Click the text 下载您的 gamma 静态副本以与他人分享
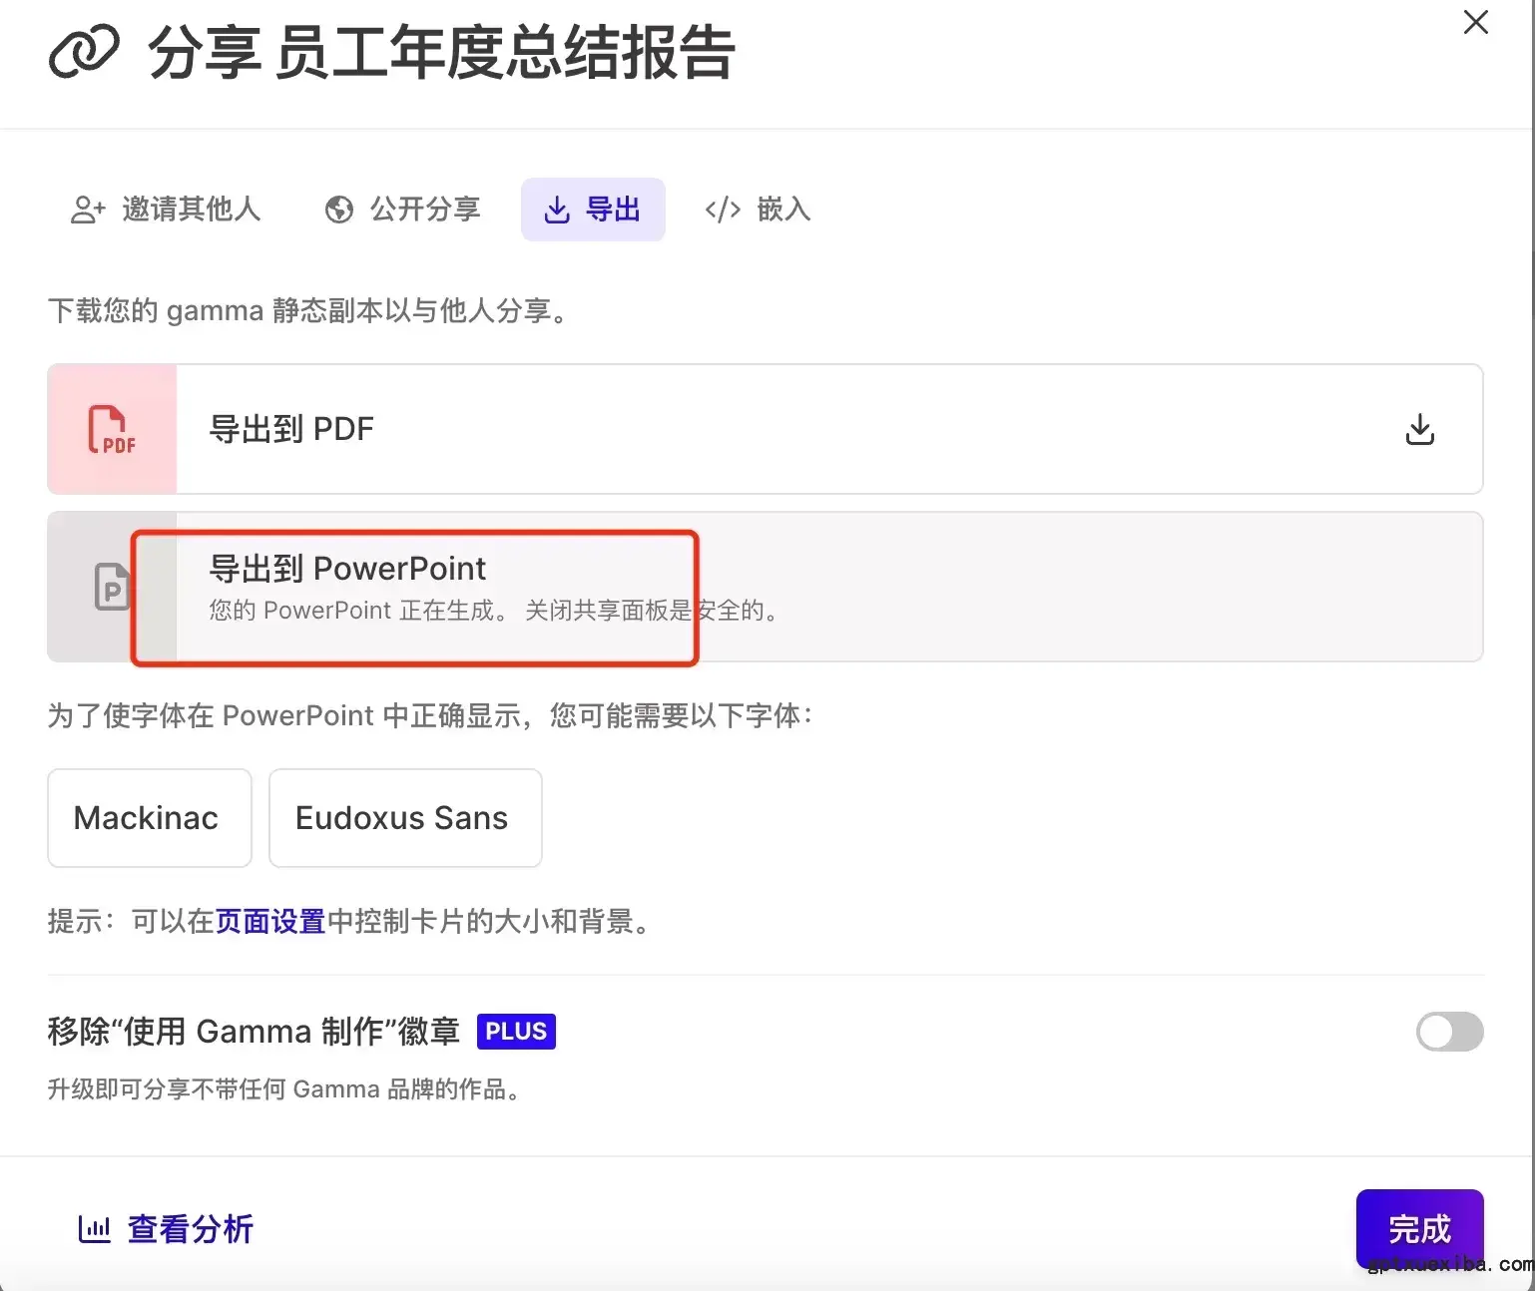The image size is (1535, 1291). pos(309,311)
